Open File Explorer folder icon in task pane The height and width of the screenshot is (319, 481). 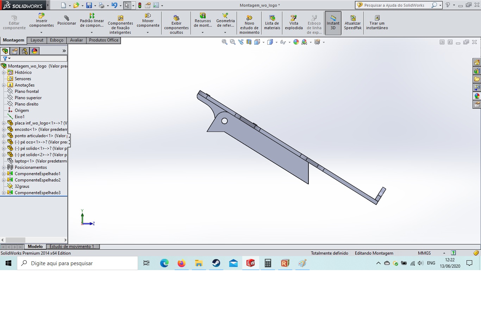[x=477, y=79]
